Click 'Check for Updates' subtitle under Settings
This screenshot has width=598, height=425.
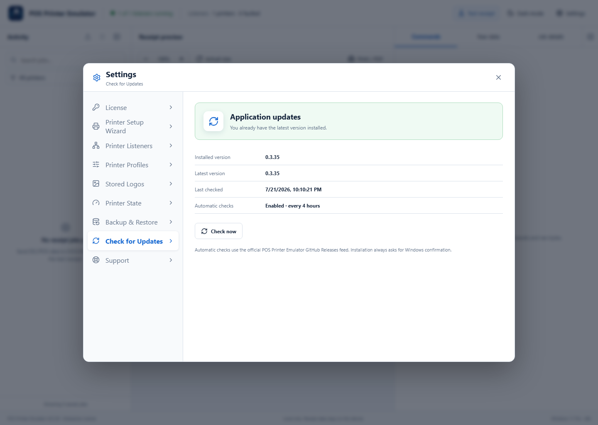tap(124, 84)
